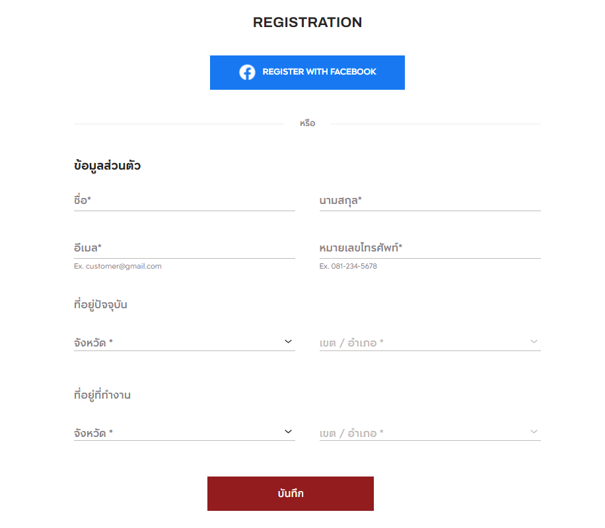
Task: Click chevron arrow of current address เขต / อำเภอ
Action: point(534,342)
